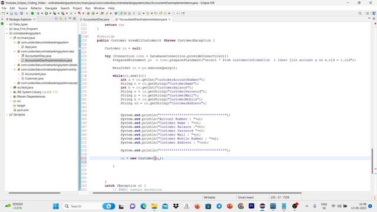Image resolution: width=377 pixels, height=212 pixels.
Task: Open the Refactor menu
Action: click(x=37, y=8)
